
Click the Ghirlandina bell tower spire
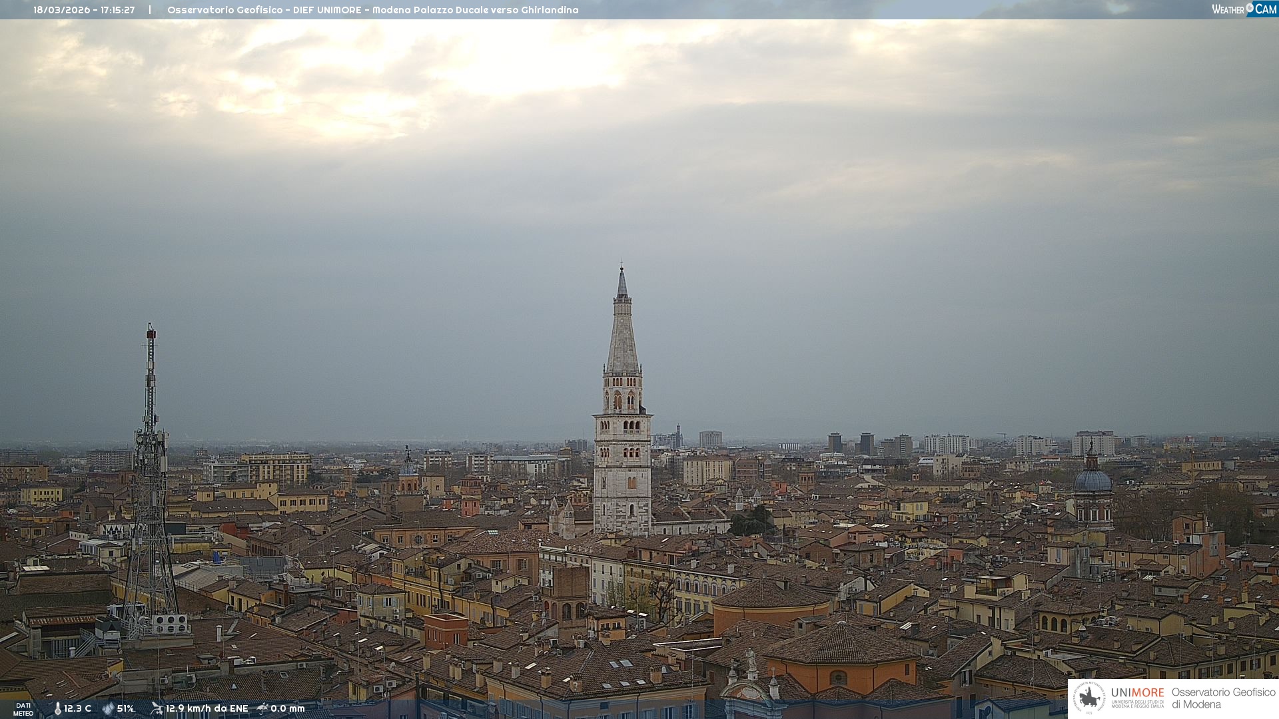(622, 333)
